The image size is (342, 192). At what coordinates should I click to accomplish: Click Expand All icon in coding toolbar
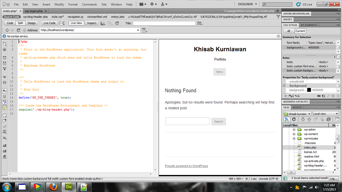pos(4,69)
